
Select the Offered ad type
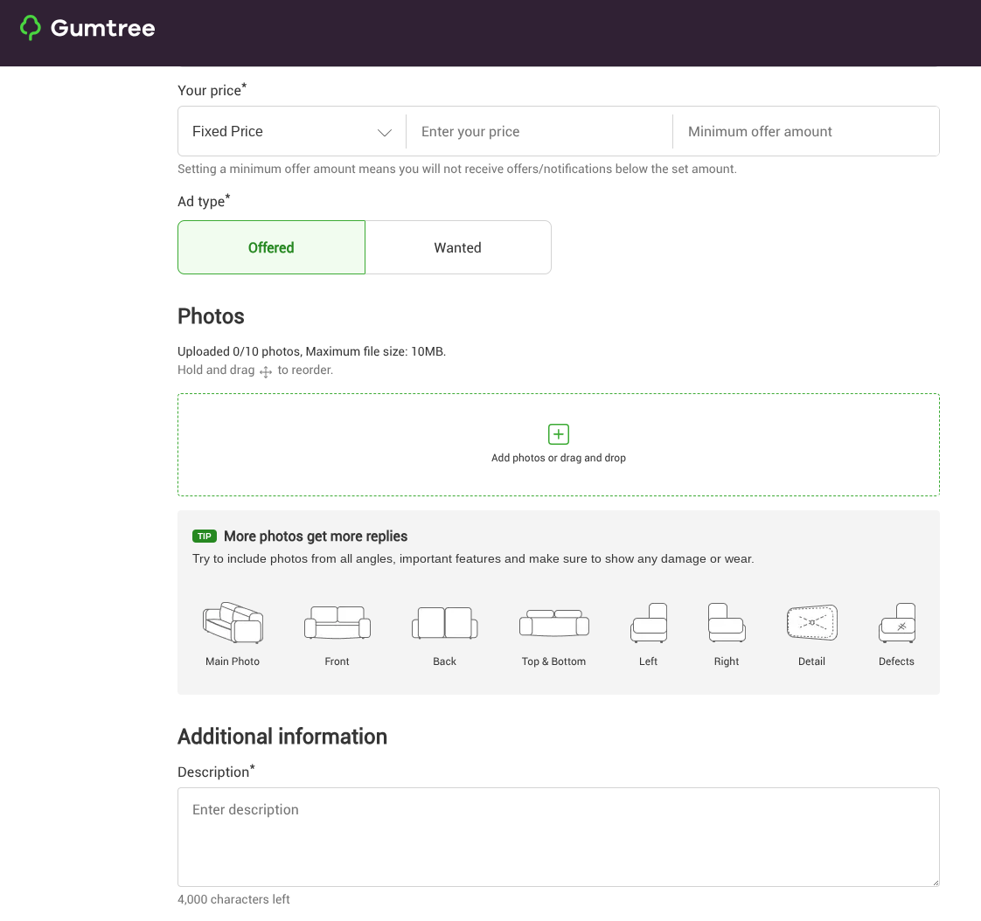[x=271, y=247]
